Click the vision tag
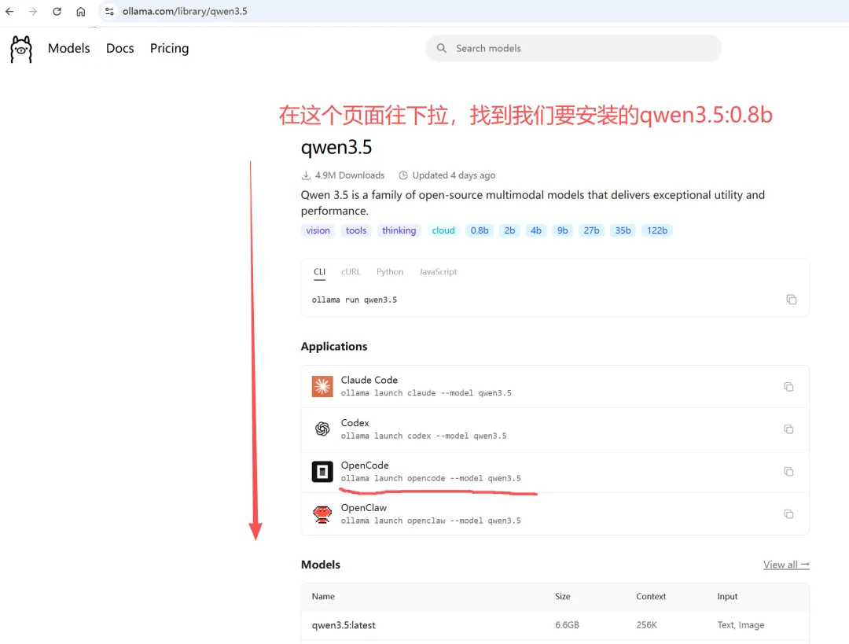Image resolution: width=849 pixels, height=644 pixels. pos(318,230)
